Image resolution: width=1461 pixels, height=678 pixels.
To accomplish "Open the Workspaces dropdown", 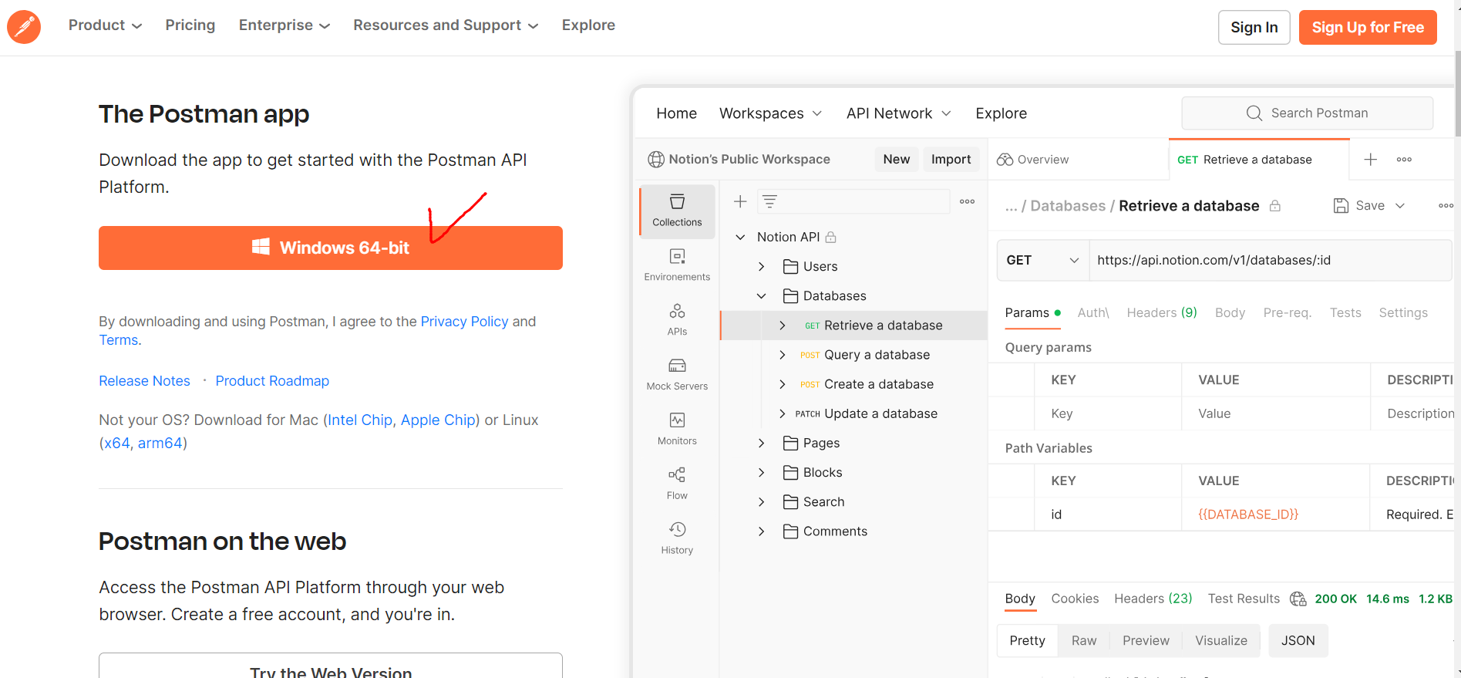I will pyautogui.click(x=770, y=113).
